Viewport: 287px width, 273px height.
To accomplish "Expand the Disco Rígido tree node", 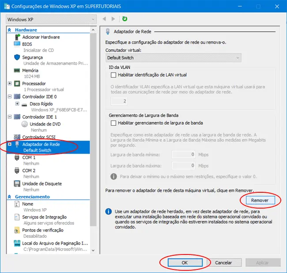I will pos(17,104).
